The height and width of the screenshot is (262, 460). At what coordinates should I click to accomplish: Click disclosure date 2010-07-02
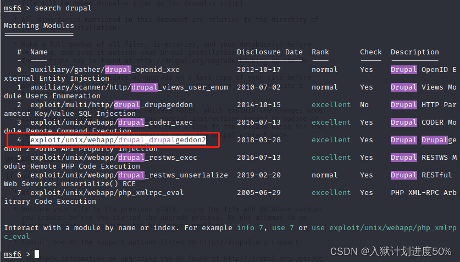[259, 87]
